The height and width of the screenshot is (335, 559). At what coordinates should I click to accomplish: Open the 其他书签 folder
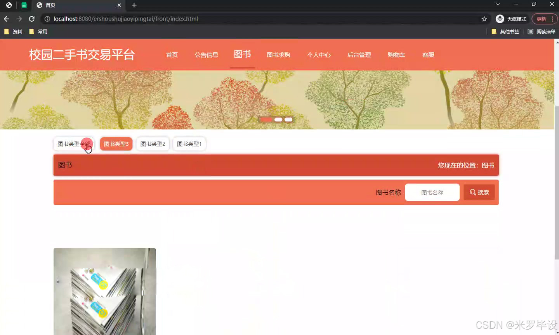505,31
